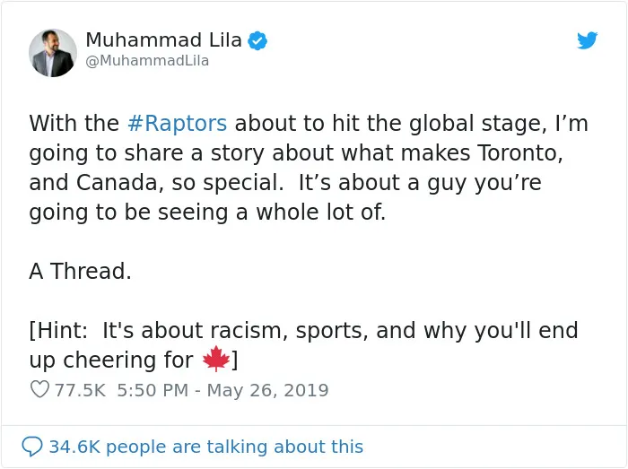Click the 77.5K likes count
Screen dimensions: 628x469
pos(80,390)
